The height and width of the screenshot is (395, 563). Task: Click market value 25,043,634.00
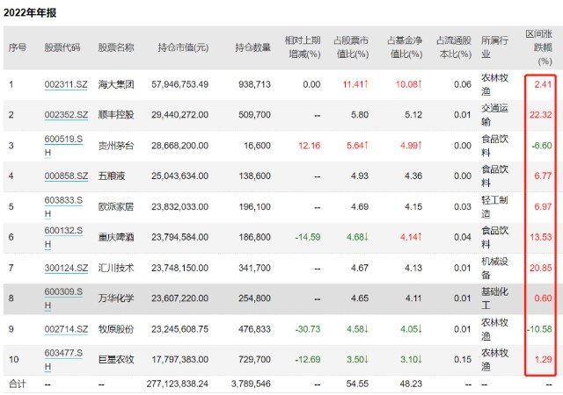tap(179, 176)
